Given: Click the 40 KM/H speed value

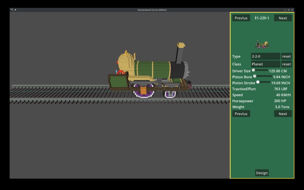Looking at the screenshot, I should tap(283, 95).
